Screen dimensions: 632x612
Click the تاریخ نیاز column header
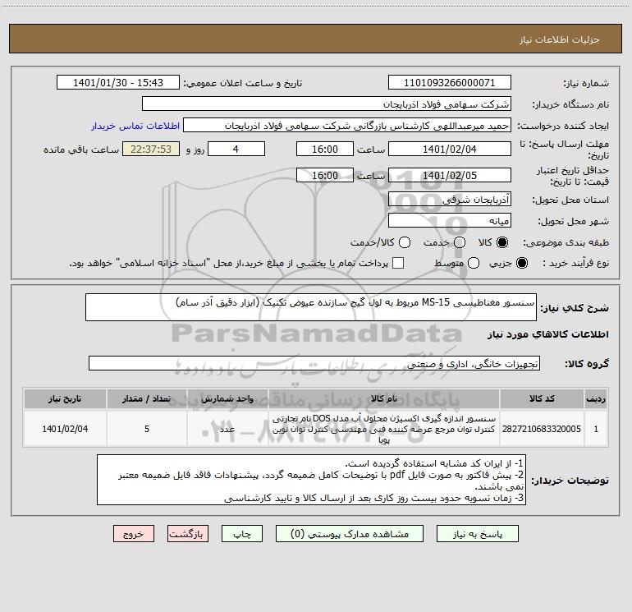pyautogui.click(x=65, y=398)
